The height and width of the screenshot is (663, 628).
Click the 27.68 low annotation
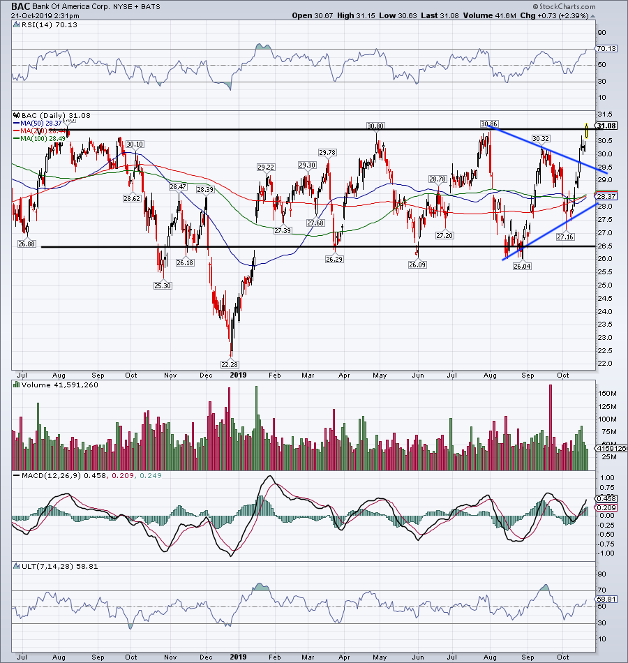tap(315, 223)
